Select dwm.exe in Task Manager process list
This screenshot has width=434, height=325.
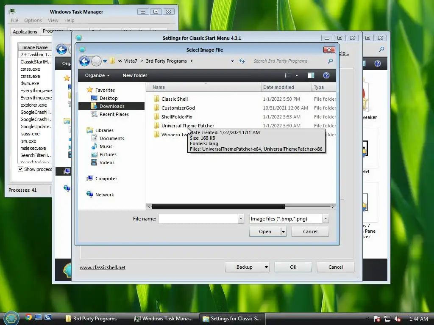click(x=30, y=83)
